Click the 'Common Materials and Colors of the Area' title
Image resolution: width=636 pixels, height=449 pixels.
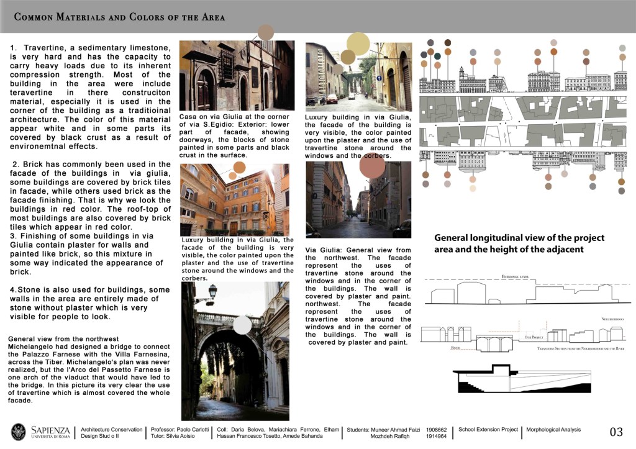(120, 17)
